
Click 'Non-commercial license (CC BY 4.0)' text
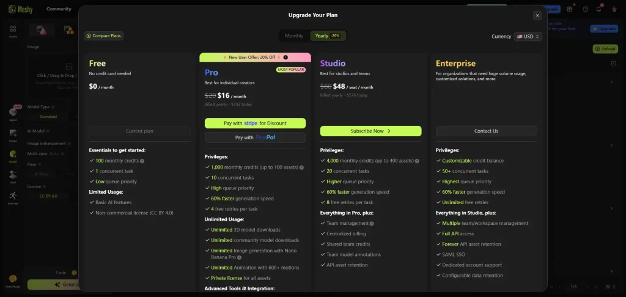pos(134,213)
